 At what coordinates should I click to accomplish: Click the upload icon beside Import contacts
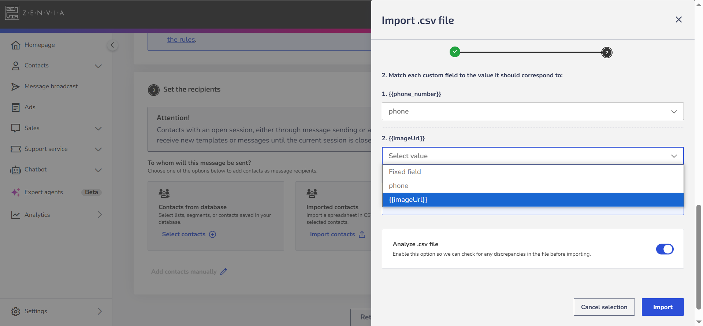point(362,234)
